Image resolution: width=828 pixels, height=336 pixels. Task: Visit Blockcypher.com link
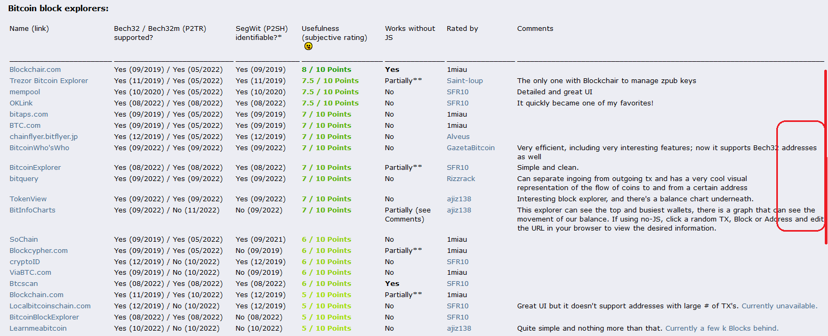click(x=38, y=250)
